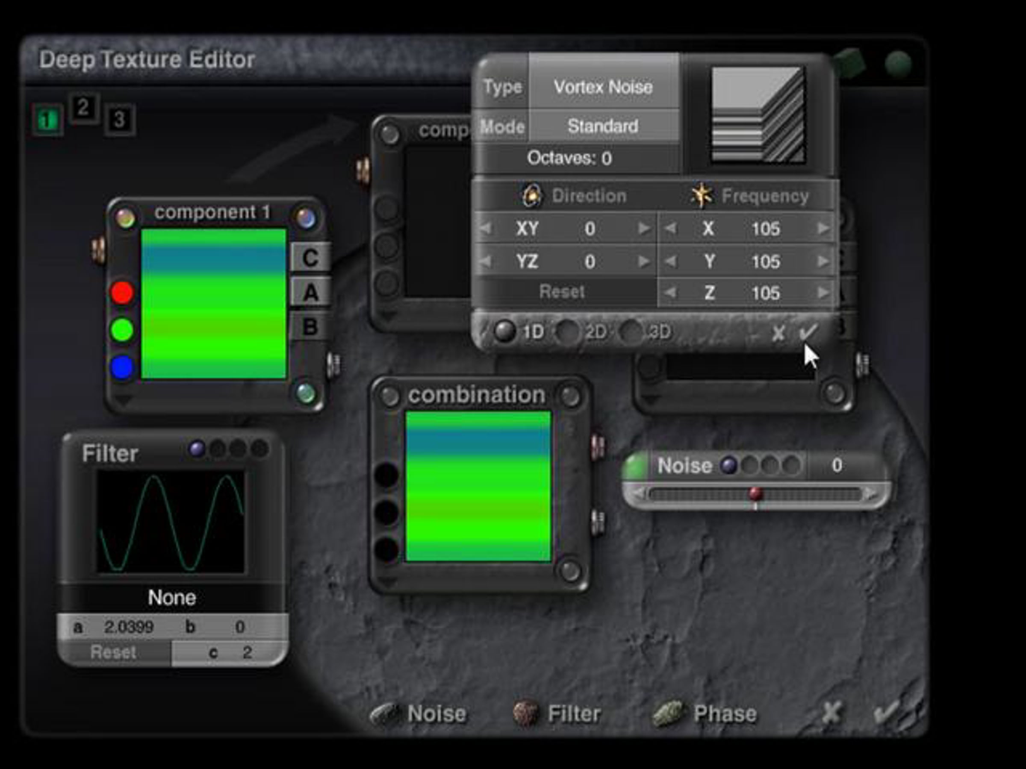This screenshot has height=769, width=1026.
Task: Click Reset in the Filter panel
Action: point(114,653)
